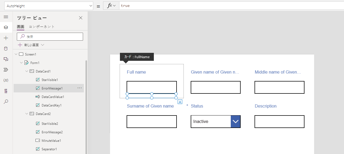
Task: Open the Variables (x) icon
Action: point(6,80)
